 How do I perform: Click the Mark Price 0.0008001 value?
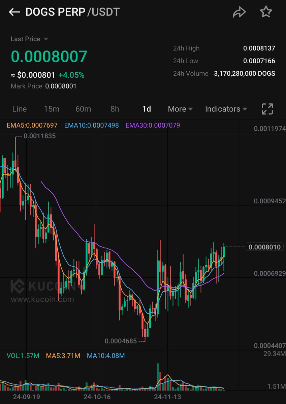click(x=61, y=86)
